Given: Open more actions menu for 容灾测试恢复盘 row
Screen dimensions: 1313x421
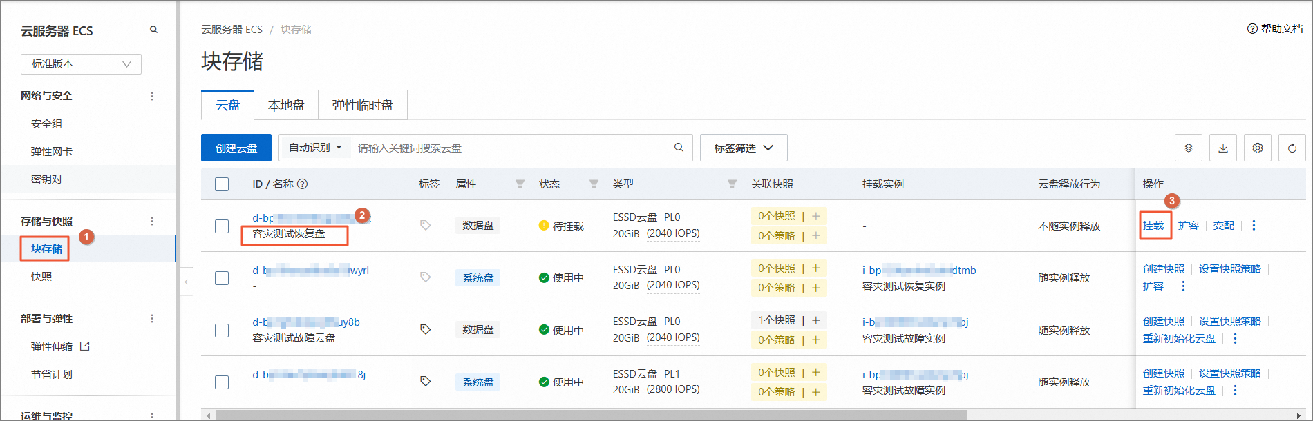Looking at the screenshot, I should (x=1254, y=226).
